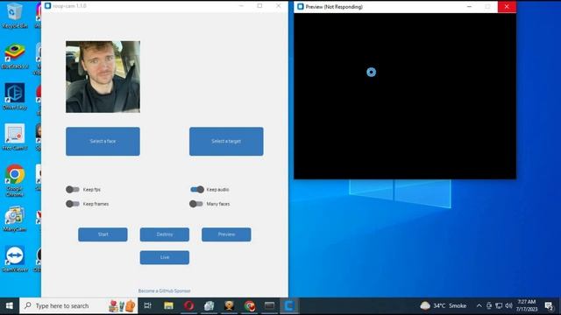Viewport: 561px width, 315px height.
Task: Open the Windows Start menu
Action: coord(10,306)
